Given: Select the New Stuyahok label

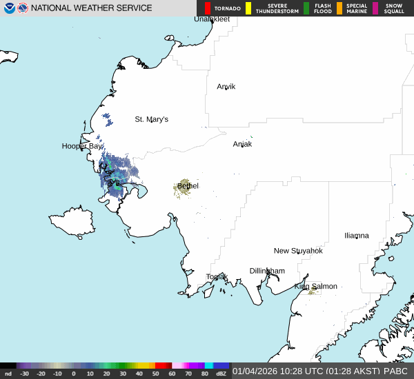Looking at the screenshot, I should click(x=298, y=251).
